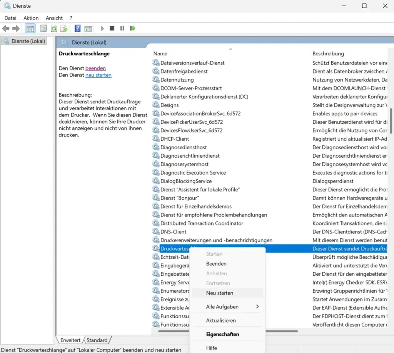Viewport: 394px width, 353px height.
Task: Select DevicePickerUserSvc_6d572 service
Action: [192, 122]
